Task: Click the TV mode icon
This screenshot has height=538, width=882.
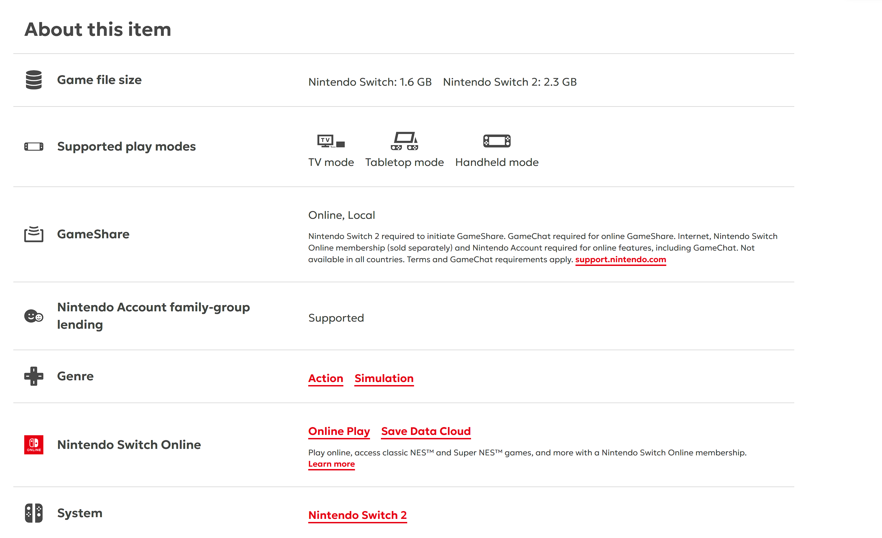Action: (331, 141)
